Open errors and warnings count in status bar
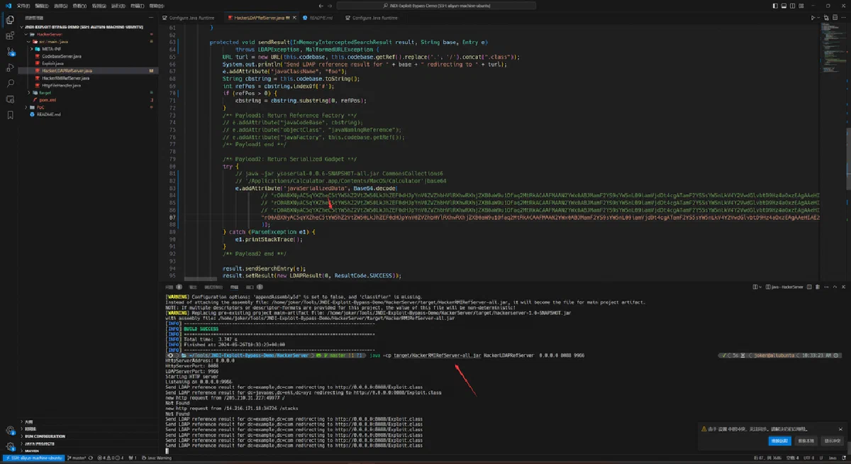Viewport: 851px width, 464px height. click(109, 458)
